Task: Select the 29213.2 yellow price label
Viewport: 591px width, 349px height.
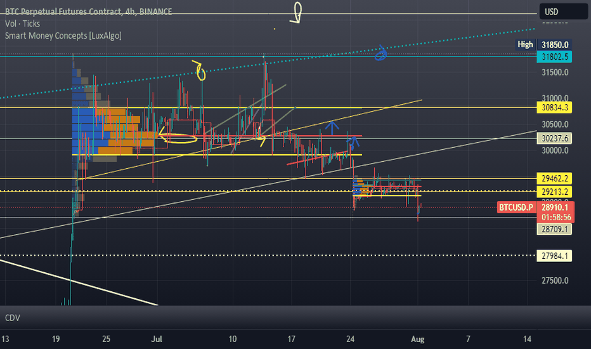Action: coord(554,192)
